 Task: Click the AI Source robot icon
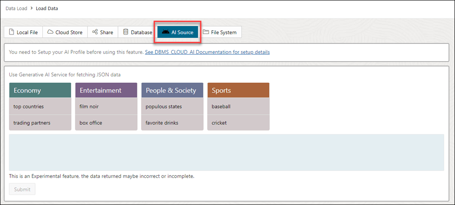[166, 32]
